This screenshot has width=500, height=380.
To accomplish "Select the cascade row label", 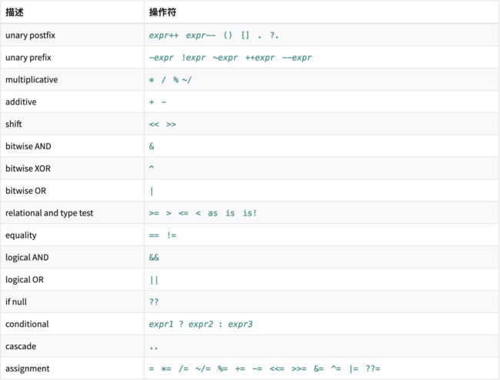I will pyautogui.click(x=21, y=346).
